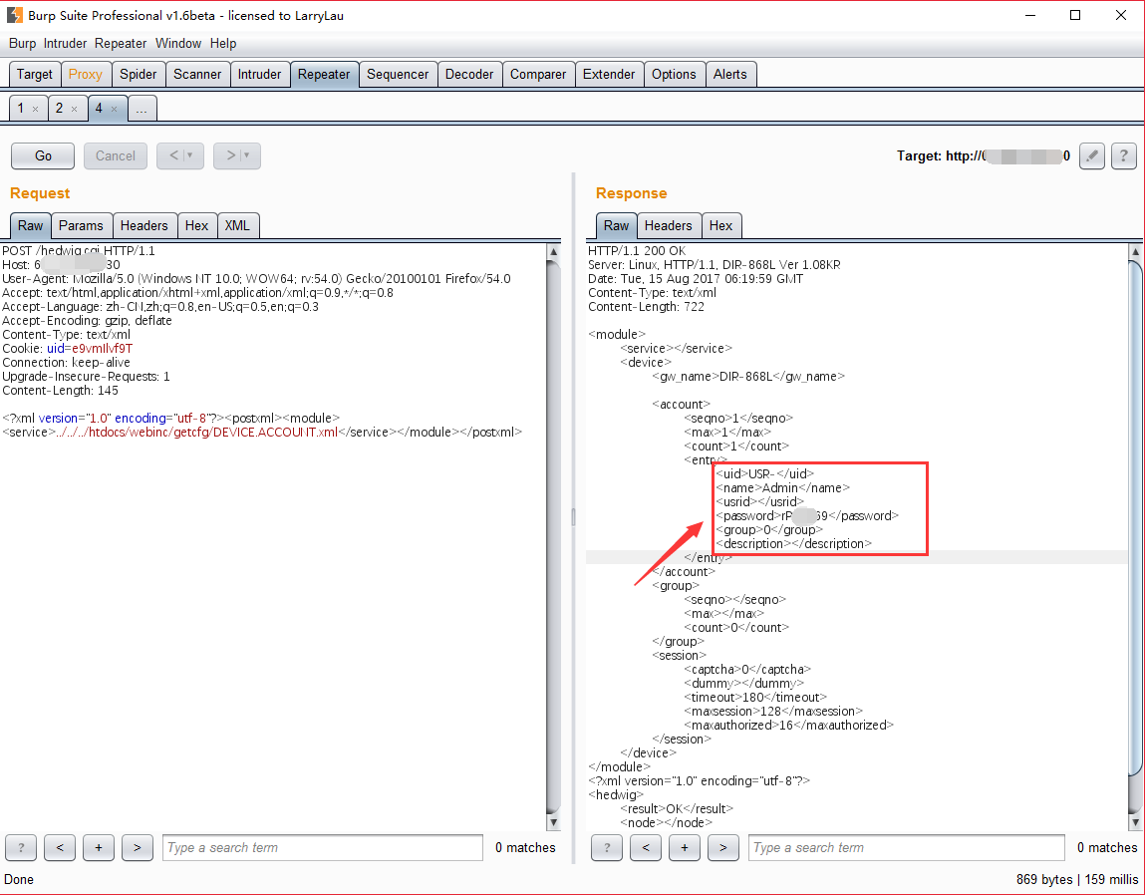
Task: Select the request Hex view tab
Action: pos(196,226)
